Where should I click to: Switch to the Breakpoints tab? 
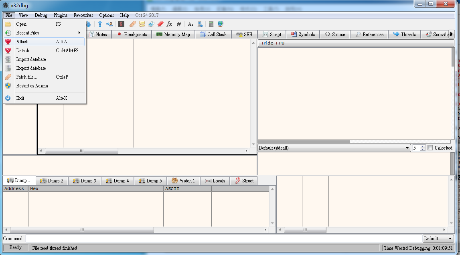click(x=132, y=34)
